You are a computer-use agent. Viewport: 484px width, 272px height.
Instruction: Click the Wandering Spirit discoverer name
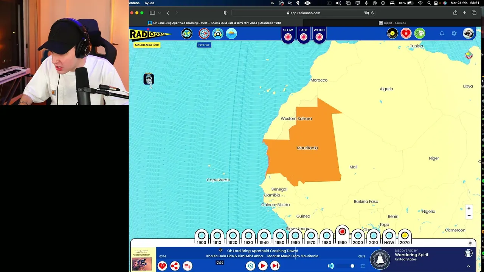coord(411,255)
